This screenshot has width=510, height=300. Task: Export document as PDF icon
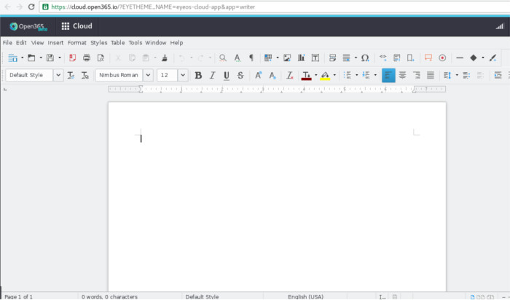(x=72, y=58)
